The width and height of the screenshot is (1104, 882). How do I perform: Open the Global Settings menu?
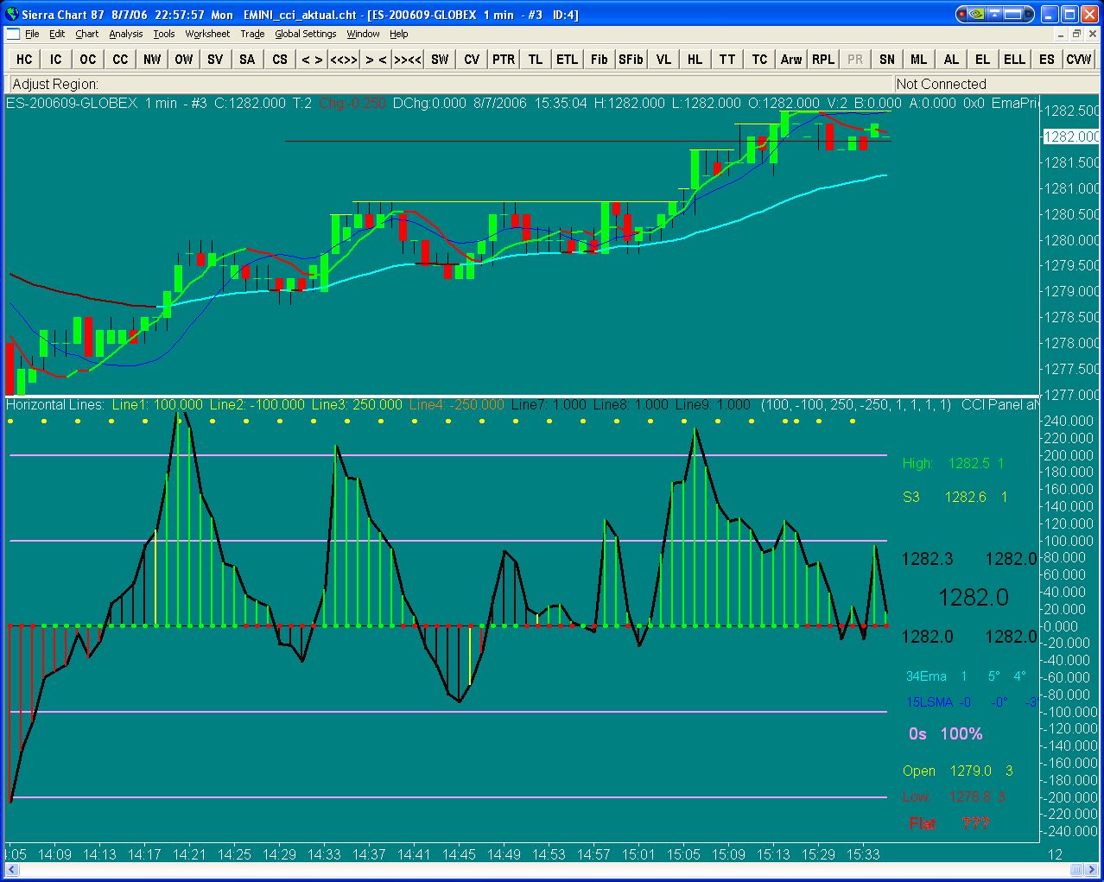coord(305,34)
